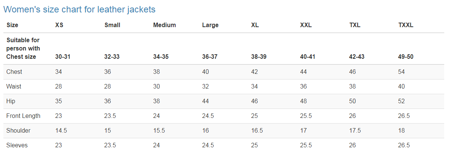Click the TXL size header
This screenshot has height=162, width=451.
(355, 25)
